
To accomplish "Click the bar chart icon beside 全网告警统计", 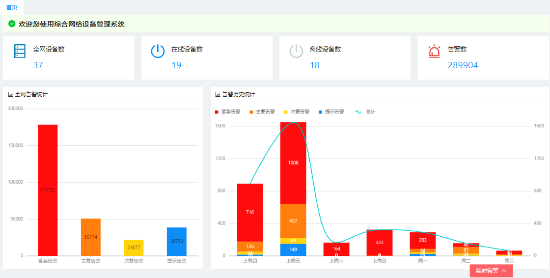I will coord(10,94).
